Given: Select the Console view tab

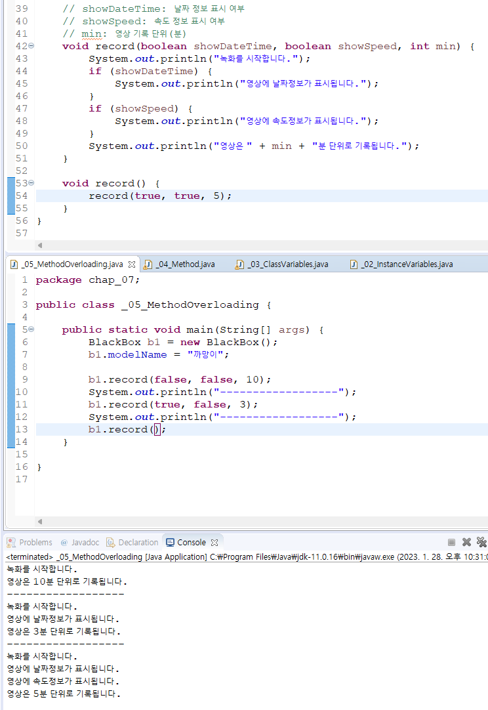Looking at the screenshot, I should pos(186,542).
